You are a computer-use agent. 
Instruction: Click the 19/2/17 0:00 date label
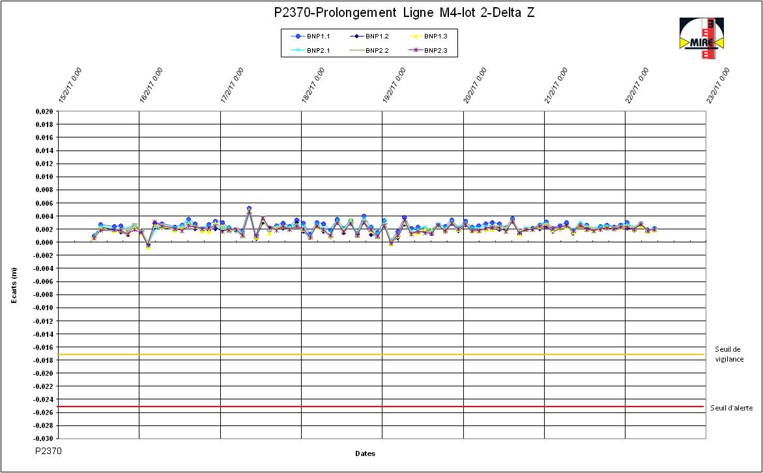(x=394, y=85)
